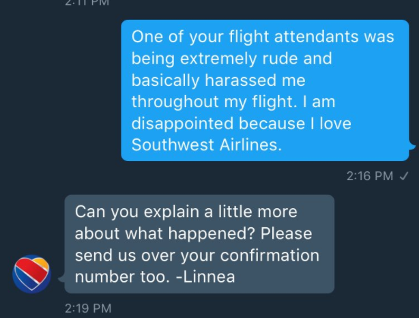Select the word "confirmation" in gray message
419x318 pixels.
click(270, 255)
